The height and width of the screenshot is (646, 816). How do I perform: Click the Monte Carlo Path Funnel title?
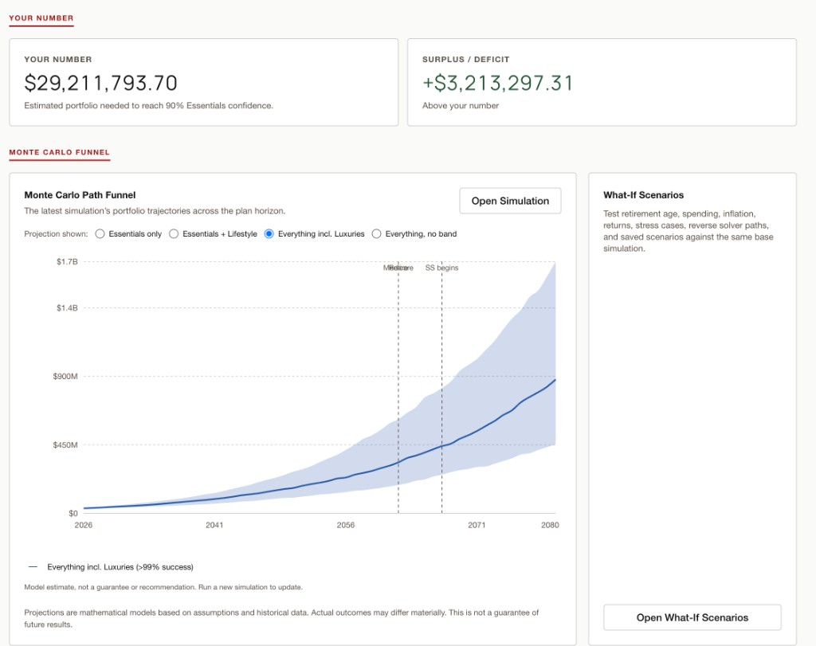pyautogui.click(x=80, y=195)
